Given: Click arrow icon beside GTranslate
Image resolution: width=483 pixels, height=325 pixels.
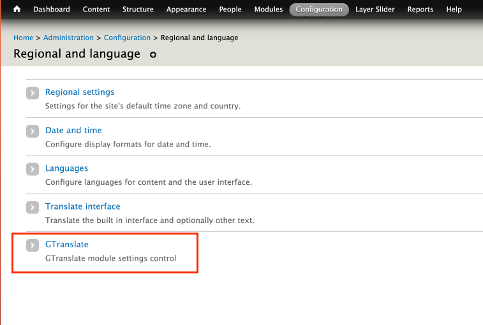Looking at the screenshot, I should click(x=33, y=245).
